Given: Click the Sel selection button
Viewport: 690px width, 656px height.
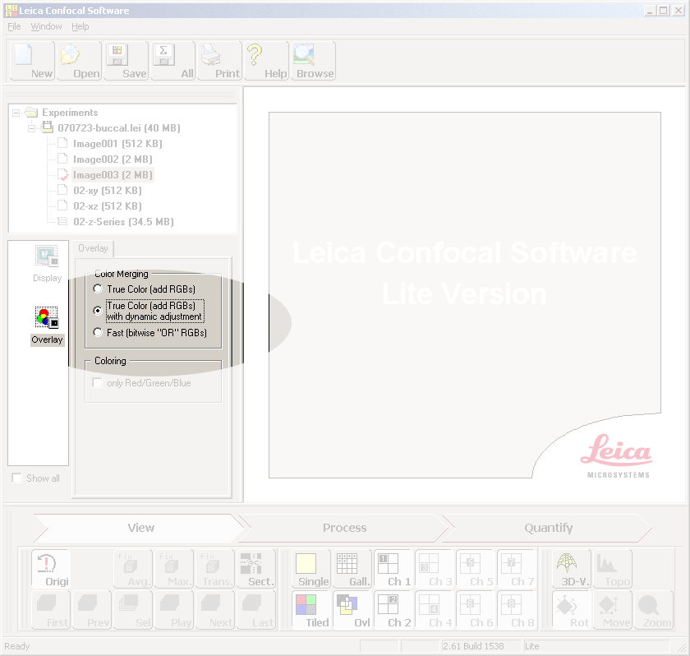Looking at the screenshot, I should (133, 610).
